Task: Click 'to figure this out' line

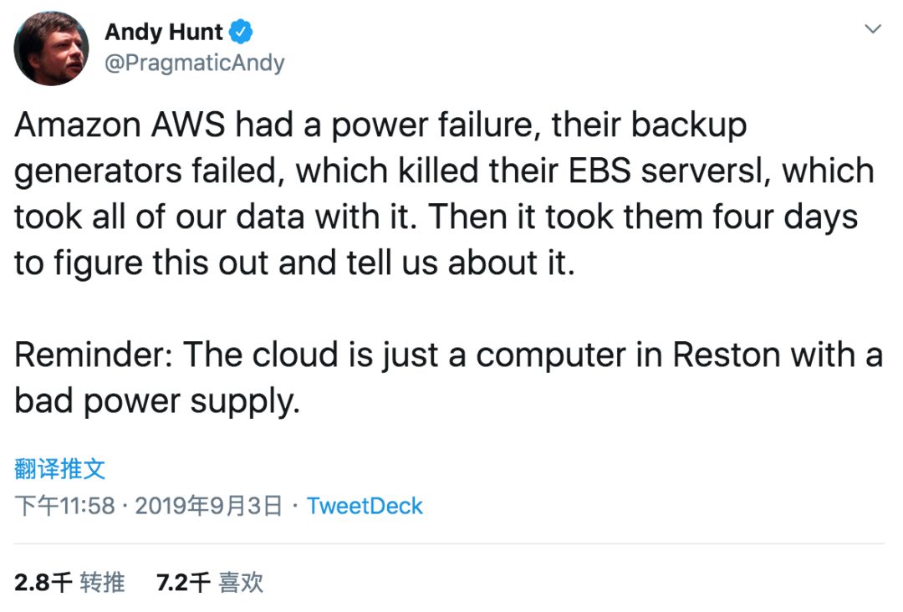Action: (140, 263)
